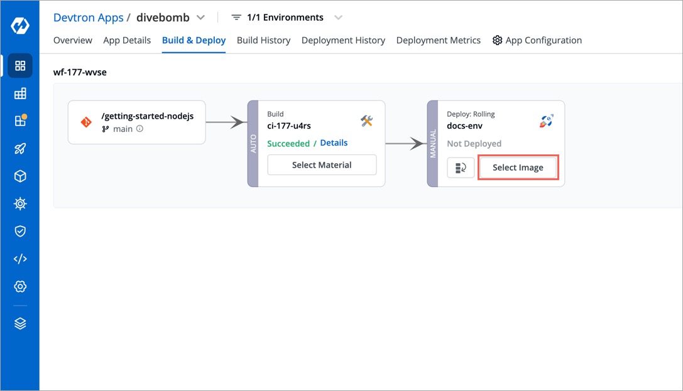The image size is (683, 391).
Task: Open Applications grid icon in sidebar
Action: [x=20, y=66]
